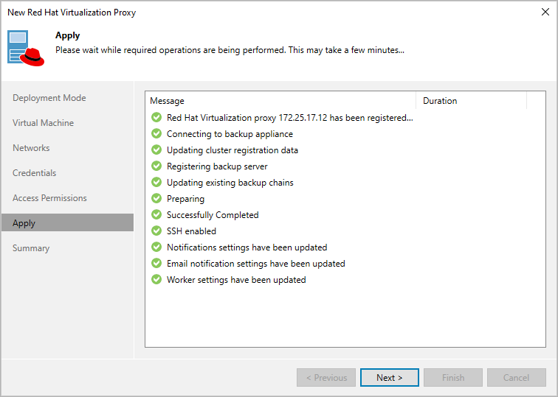Click green check beside Notifications settings updated
Image resolution: width=558 pixels, height=397 pixels.
click(x=156, y=247)
